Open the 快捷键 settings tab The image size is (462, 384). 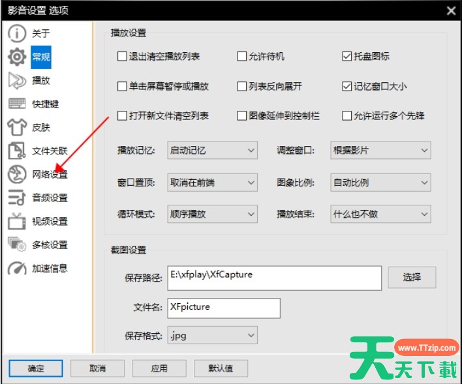pyautogui.click(x=46, y=104)
